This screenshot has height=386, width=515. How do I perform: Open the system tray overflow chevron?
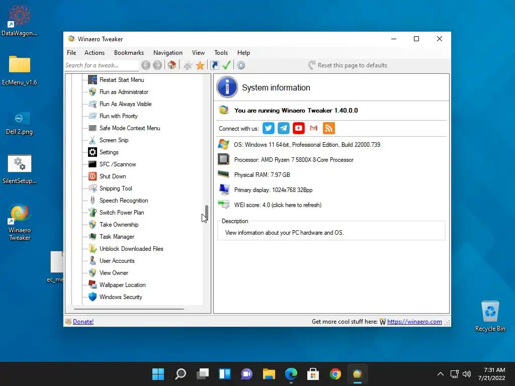441,374
